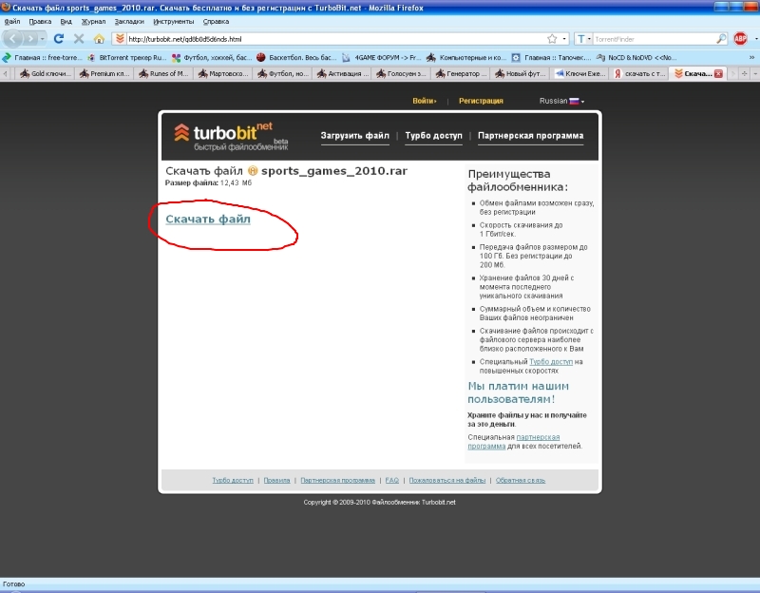Viewport: 760px width, 593px height.
Task: Open the TorrentFinder search engine dropdown
Action: [583, 39]
